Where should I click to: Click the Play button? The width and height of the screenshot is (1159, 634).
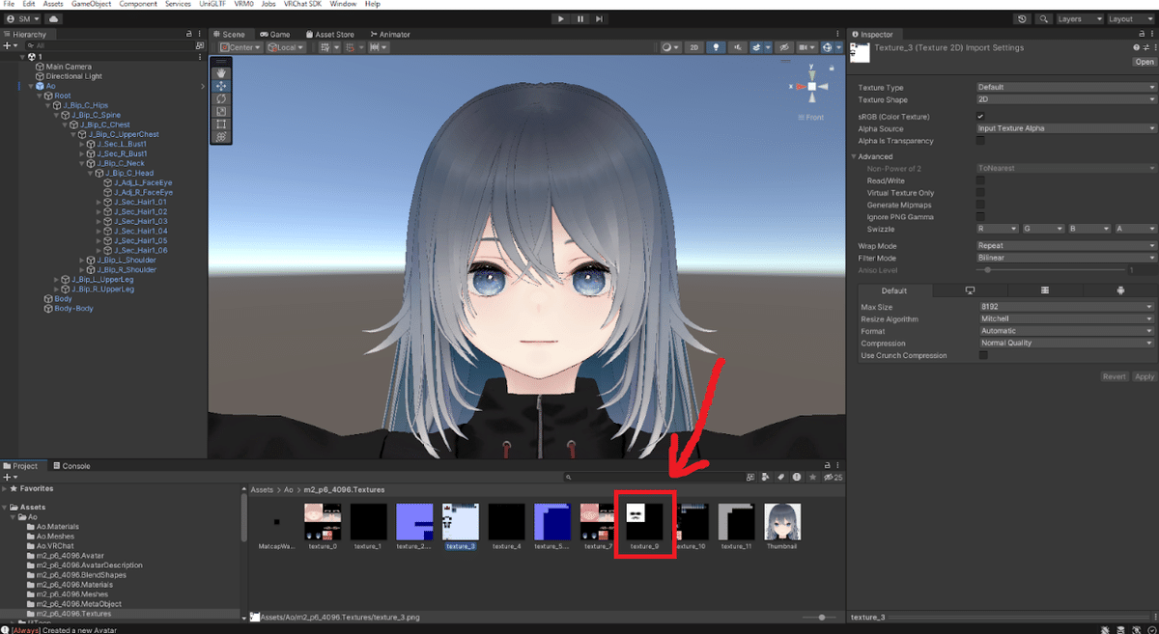click(561, 18)
